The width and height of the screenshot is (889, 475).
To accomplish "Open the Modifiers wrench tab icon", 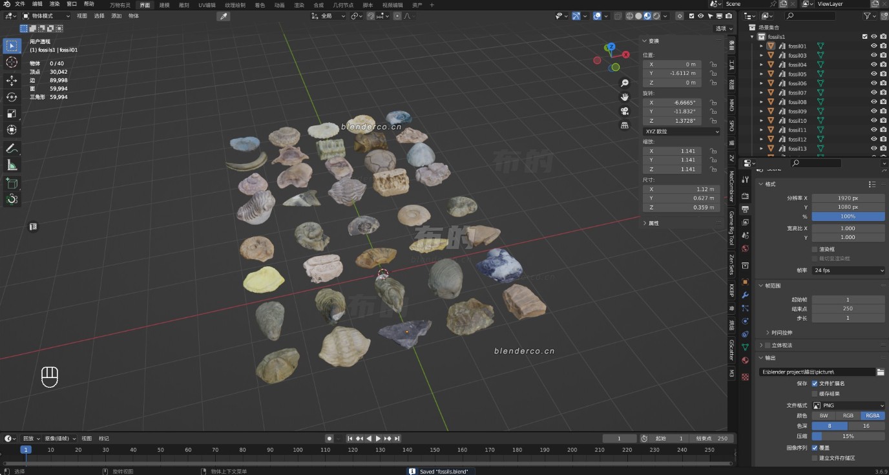I will [x=745, y=295].
